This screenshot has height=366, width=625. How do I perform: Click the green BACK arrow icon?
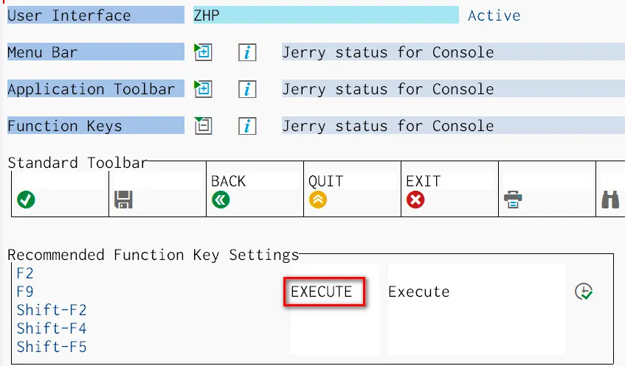pyautogui.click(x=220, y=200)
